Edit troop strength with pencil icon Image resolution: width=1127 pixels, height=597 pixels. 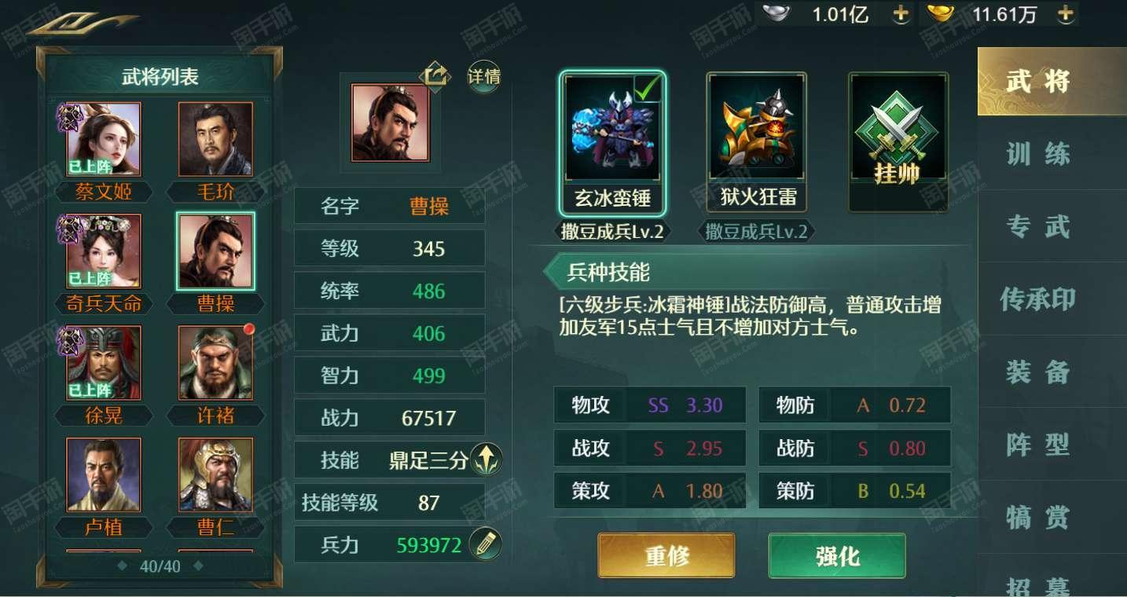[485, 544]
